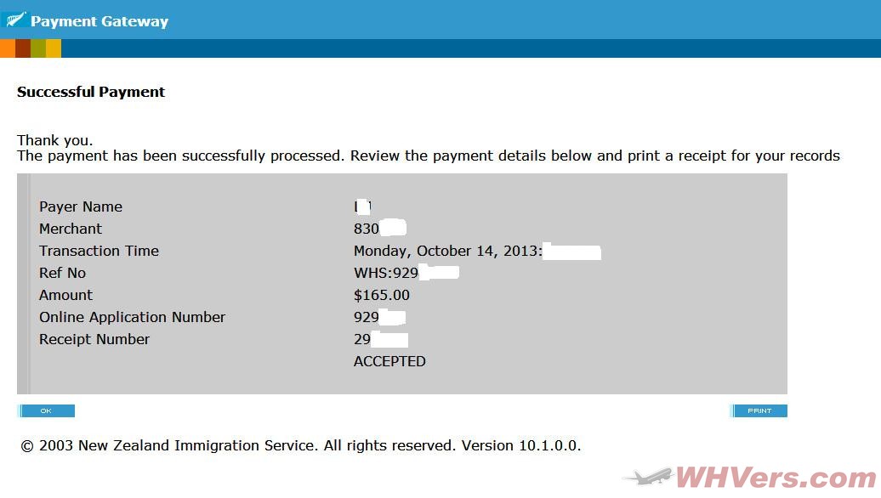Click the Online Application Number label
The height and width of the screenshot is (498, 881).
coord(132,317)
